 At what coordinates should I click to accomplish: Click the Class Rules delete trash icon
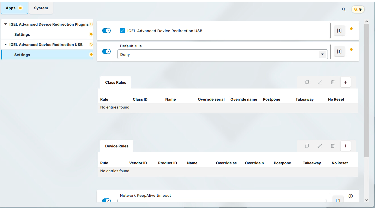pyautogui.click(x=333, y=82)
